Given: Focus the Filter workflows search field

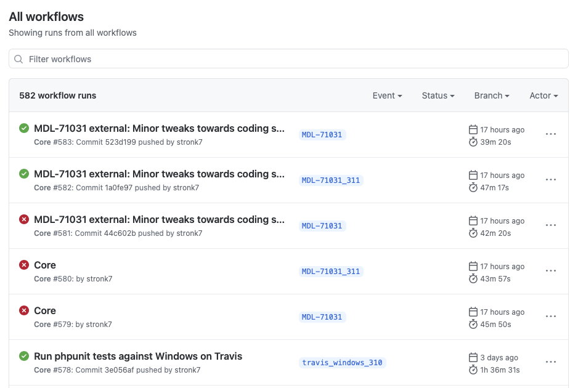Looking at the screenshot, I should [288, 59].
